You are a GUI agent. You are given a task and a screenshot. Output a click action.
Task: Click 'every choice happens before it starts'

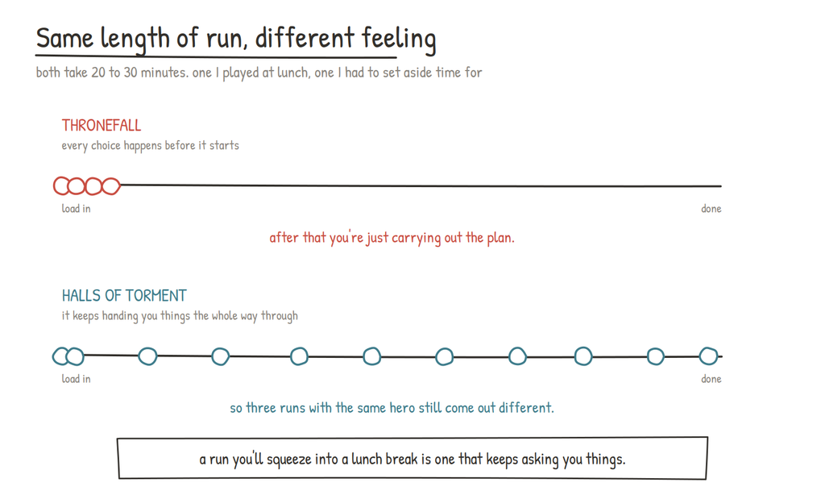[151, 145]
